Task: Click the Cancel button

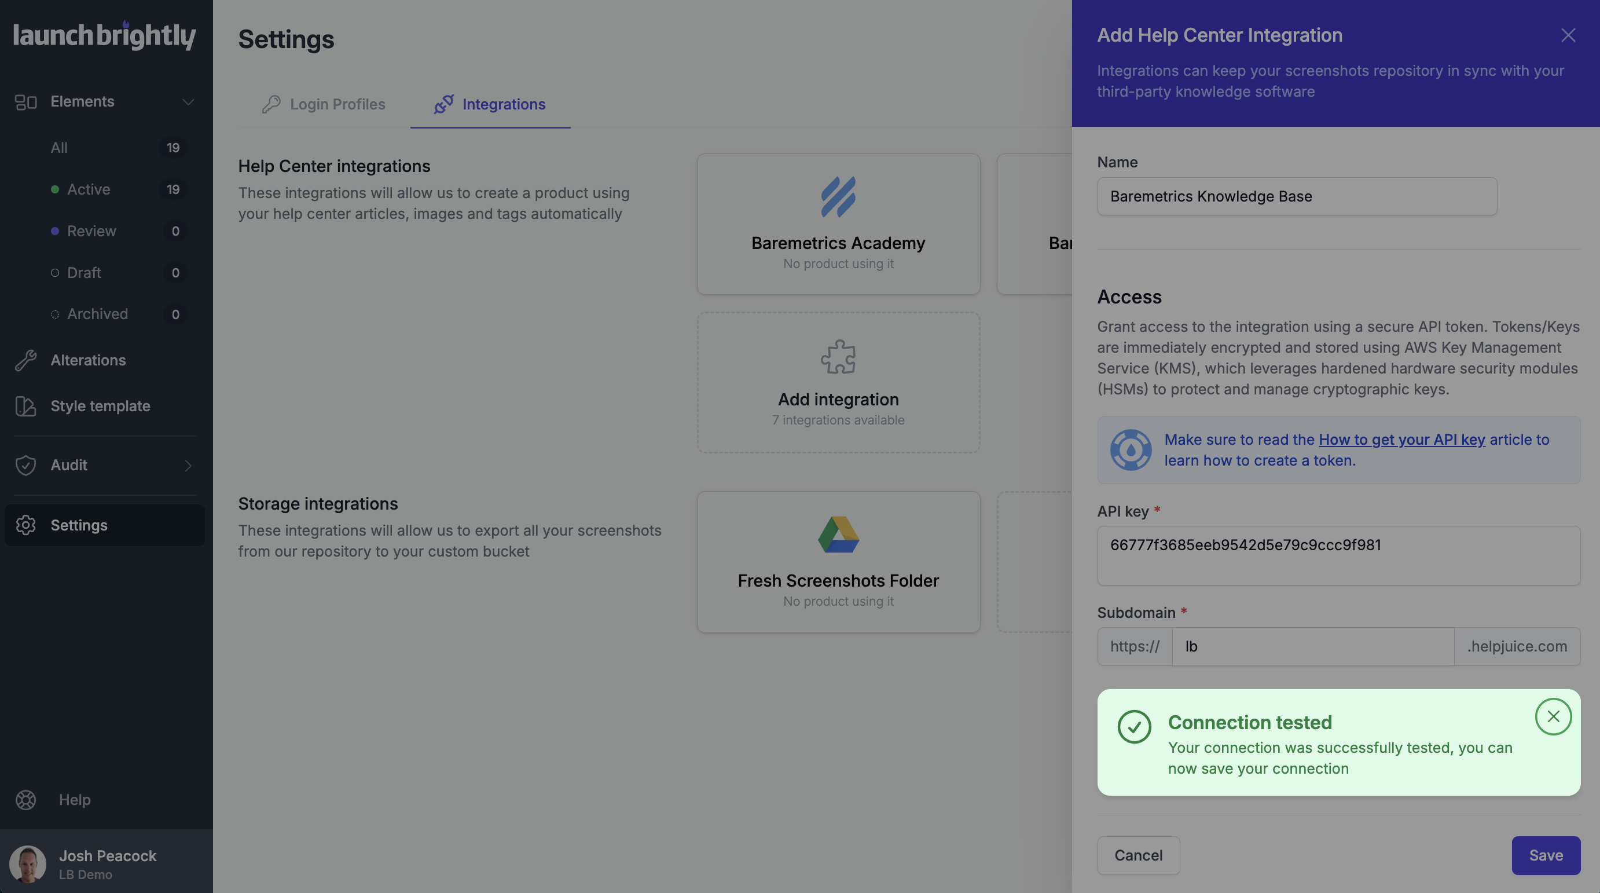Action: coord(1138,855)
